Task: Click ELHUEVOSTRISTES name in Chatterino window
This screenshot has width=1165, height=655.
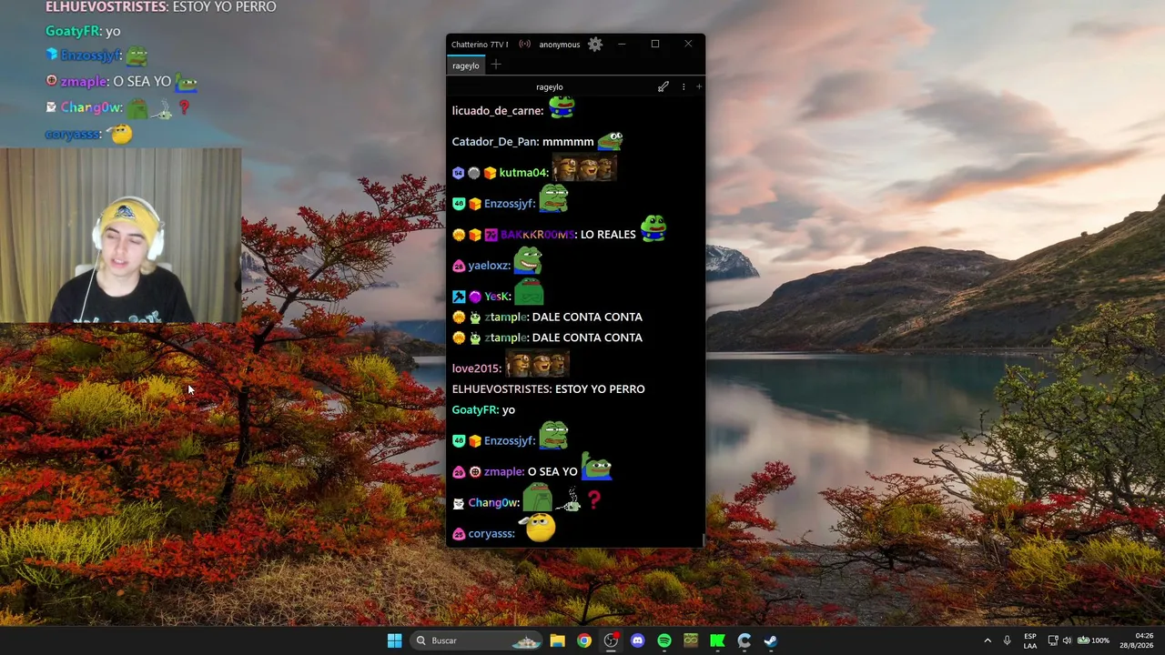Action: tap(501, 389)
